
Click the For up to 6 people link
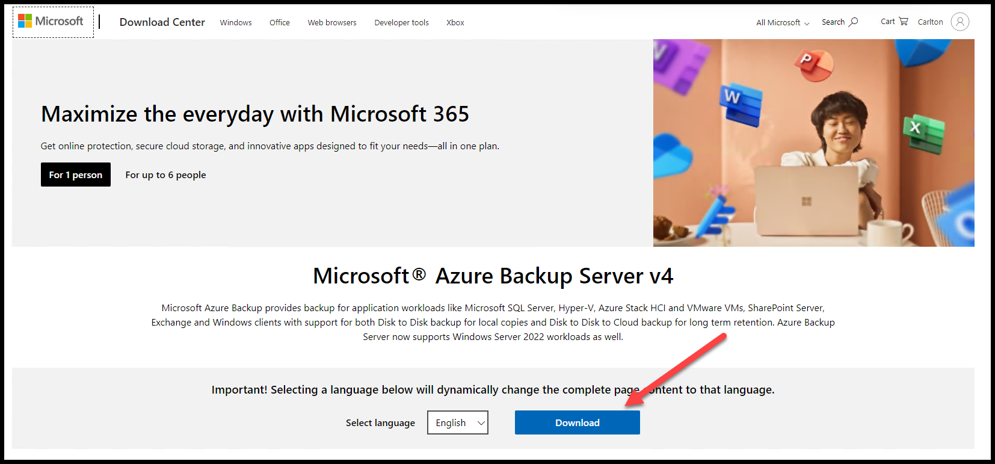[x=165, y=175]
